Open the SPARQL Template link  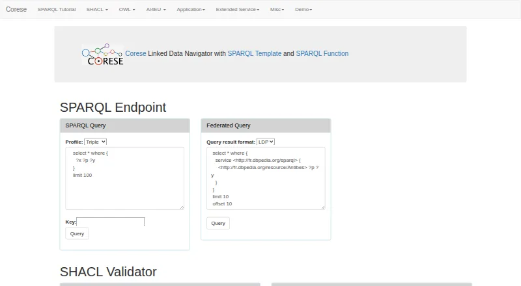pyautogui.click(x=255, y=53)
